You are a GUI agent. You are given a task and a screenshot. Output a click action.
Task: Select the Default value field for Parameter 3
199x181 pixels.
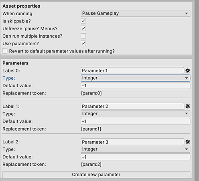tap(135, 157)
